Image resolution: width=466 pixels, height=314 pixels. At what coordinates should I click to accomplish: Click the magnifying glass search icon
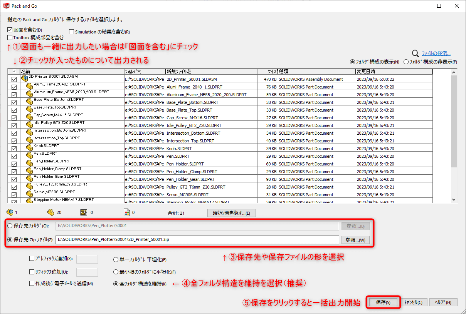[415, 53]
